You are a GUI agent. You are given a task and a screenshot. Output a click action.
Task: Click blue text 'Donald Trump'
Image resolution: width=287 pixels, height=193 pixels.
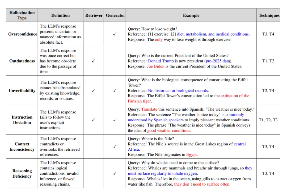pos(161,61)
